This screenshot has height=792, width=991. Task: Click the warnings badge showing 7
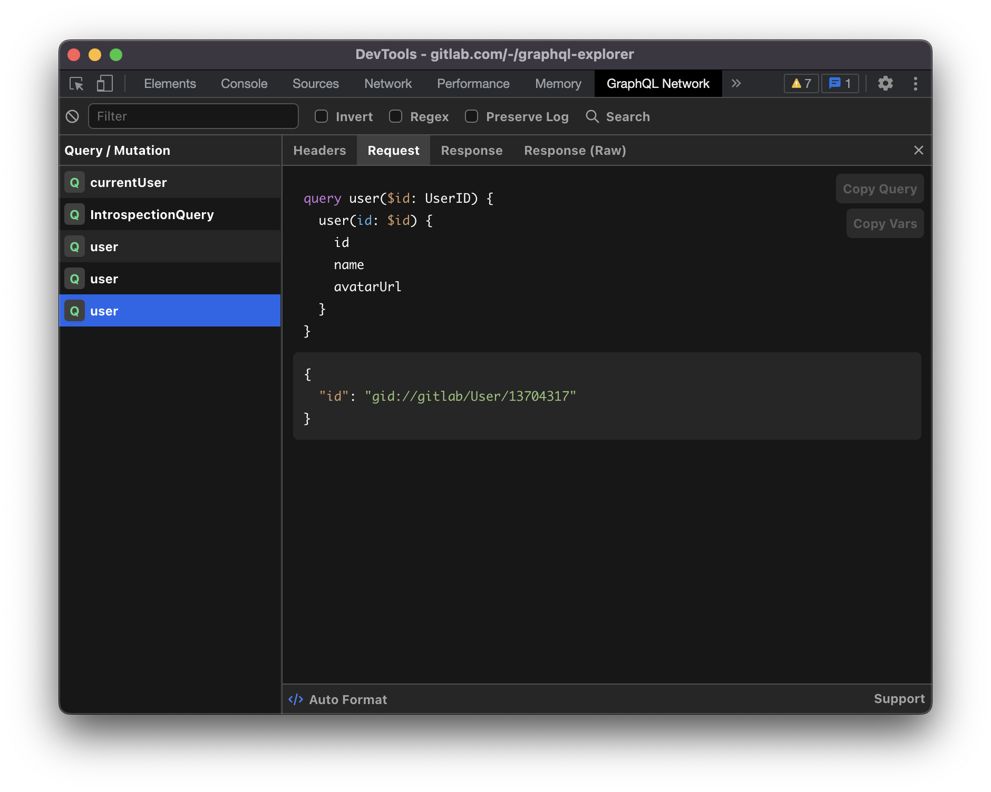point(801,84)
